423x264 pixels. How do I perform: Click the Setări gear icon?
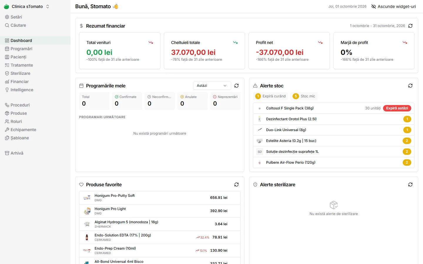click(x=7, y=17)
